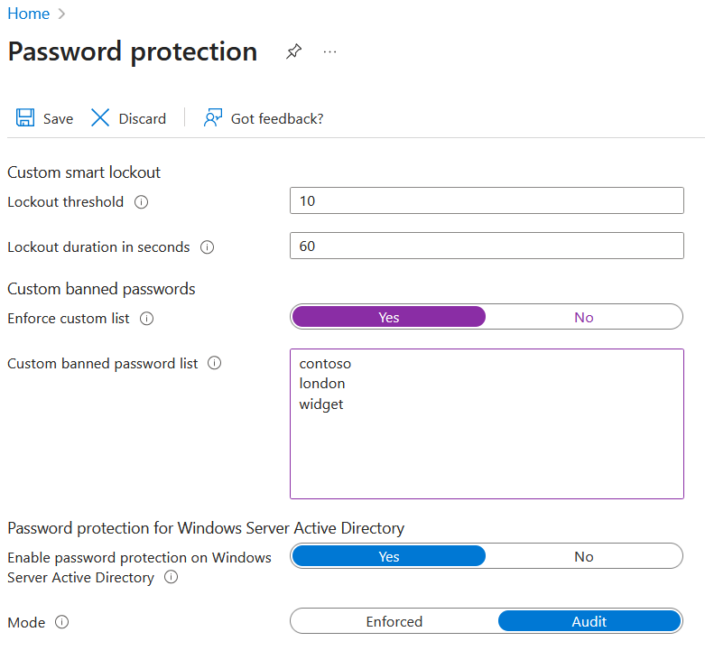The width and height of the screenshot is (705, 660).
Task: Select Audit mode option
Action: [x=589, y=621]
